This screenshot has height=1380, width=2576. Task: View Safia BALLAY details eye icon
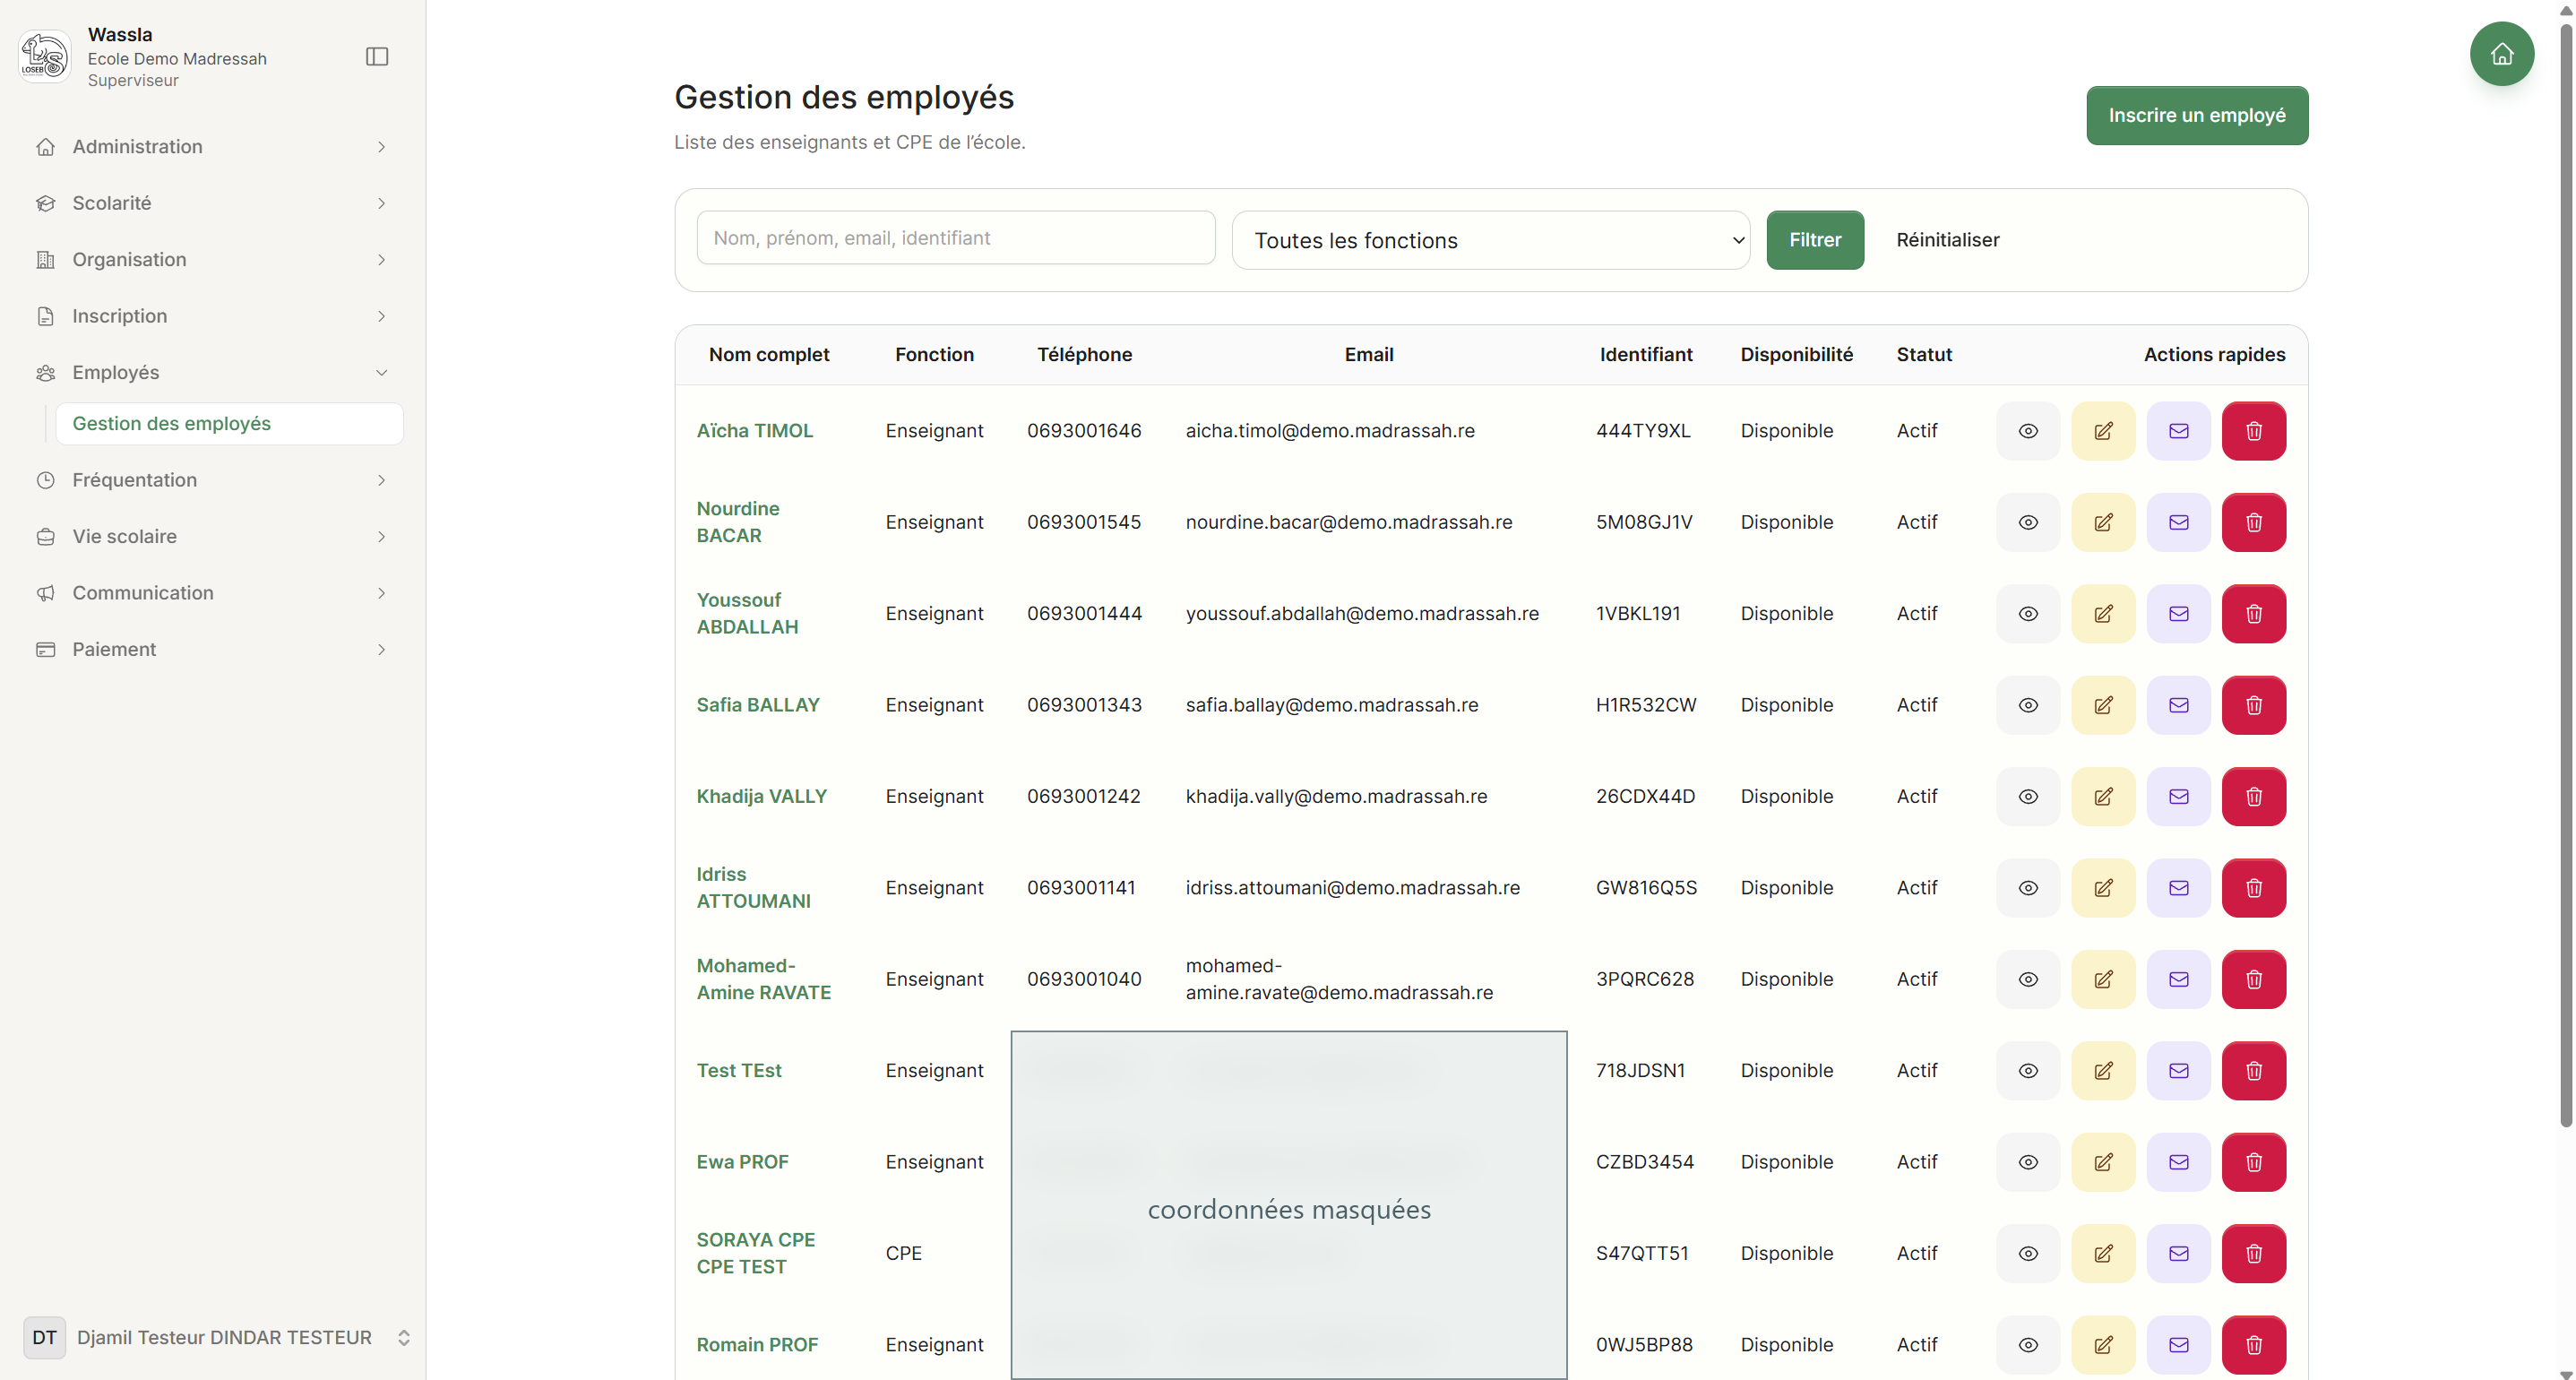[x=2027, y=705]
